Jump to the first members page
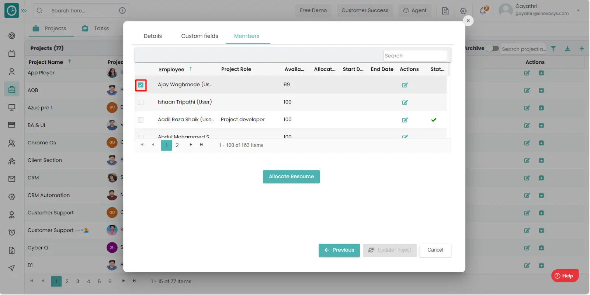The width and height of the screenshot is (590, 295). 142,145
